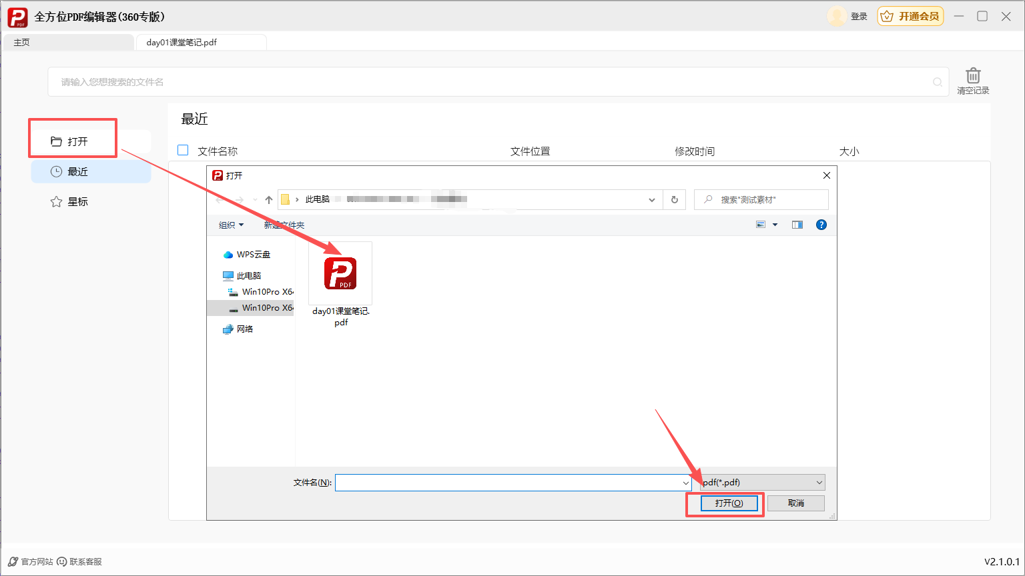The image size is (1025, 576).
Task: Click the 打开(O) button in dialog
Action: pyautogui.click(x=729, y=503)
